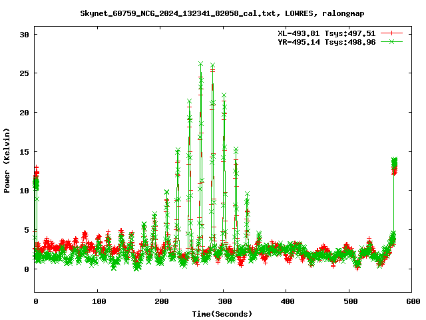Click the x-axis tick label 600
The width and height of the screenshot is (426, 320).
[413, 301]
